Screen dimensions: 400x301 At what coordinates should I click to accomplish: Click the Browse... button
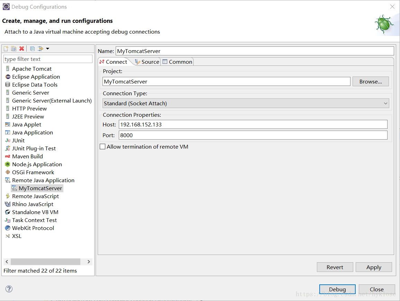click(371, 81)
